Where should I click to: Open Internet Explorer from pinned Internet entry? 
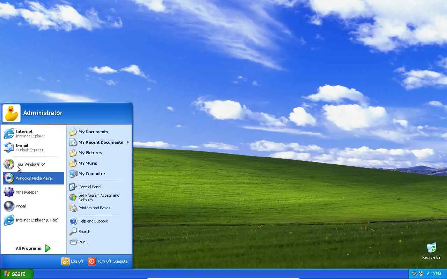click(34, 134)
